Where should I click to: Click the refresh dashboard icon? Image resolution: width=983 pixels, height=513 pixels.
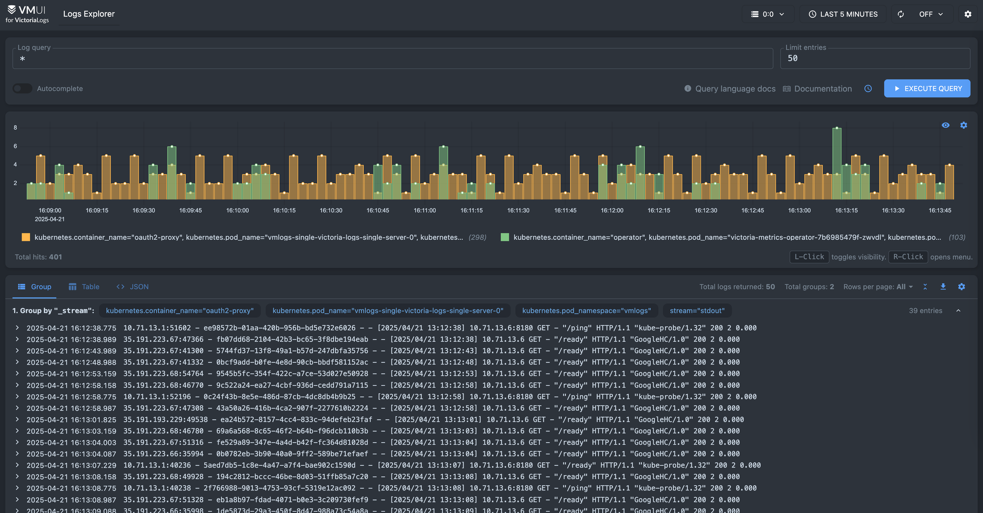pyautogui.click(x=900, y=14)
